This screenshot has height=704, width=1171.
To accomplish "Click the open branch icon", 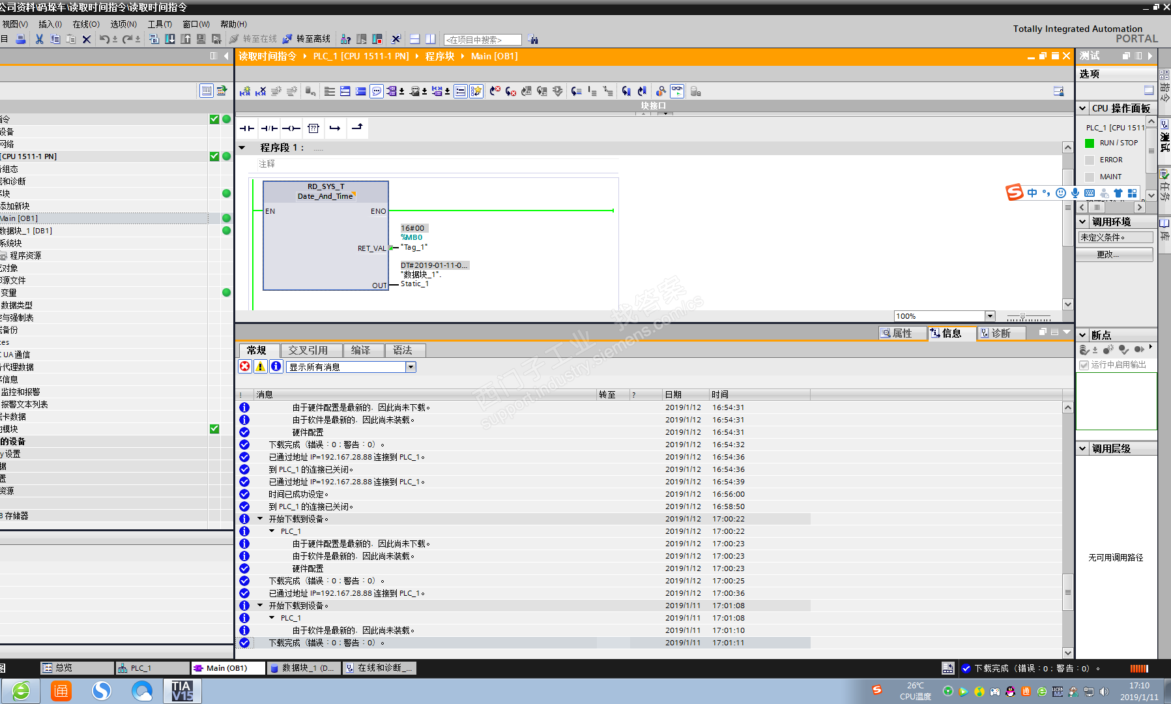I will pyautogui.click(x=335, y=128).
